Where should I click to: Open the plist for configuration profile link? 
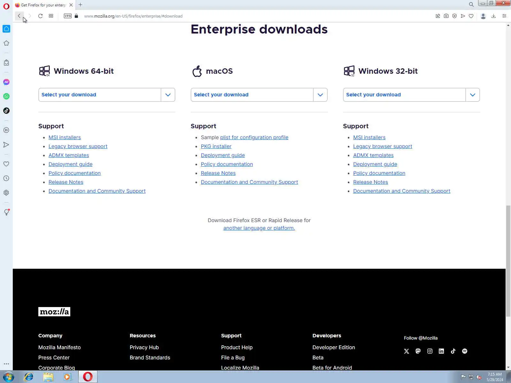point(254,137)
